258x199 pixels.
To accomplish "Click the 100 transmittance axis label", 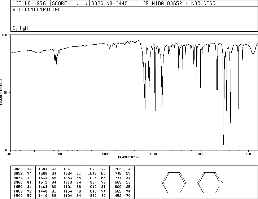I will [4, 35].
